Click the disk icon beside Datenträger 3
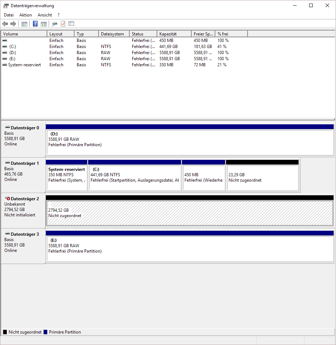 pos(8,234)
